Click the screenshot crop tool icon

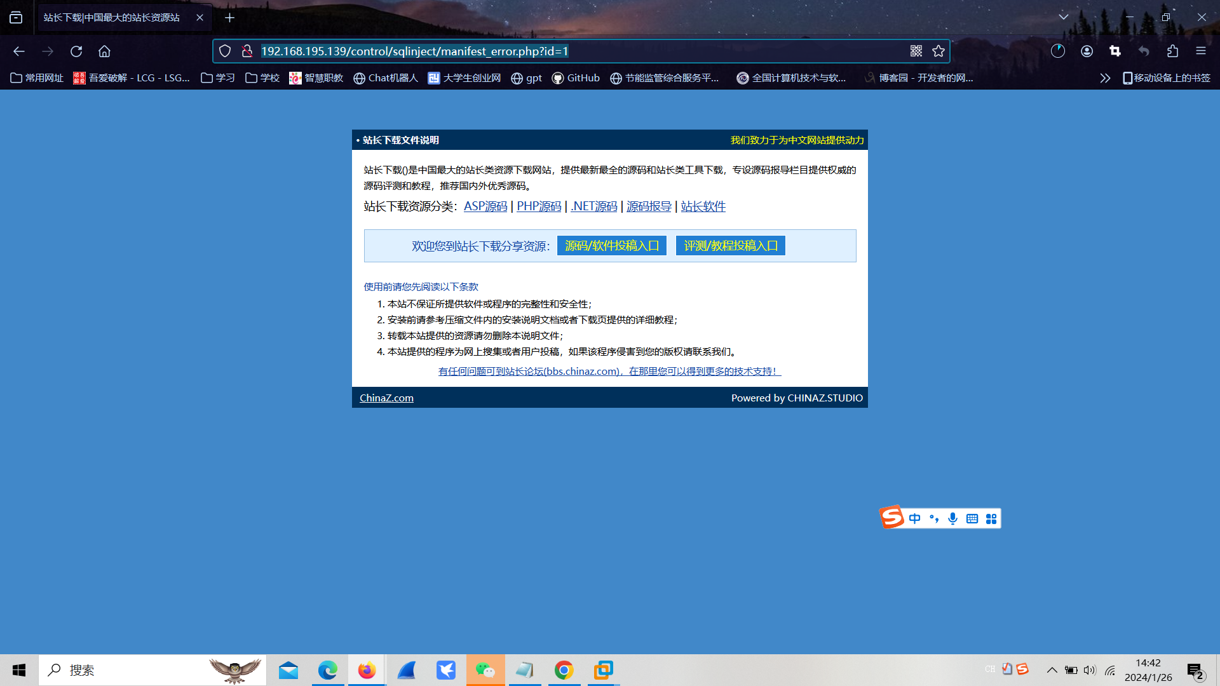[1115, 51]
